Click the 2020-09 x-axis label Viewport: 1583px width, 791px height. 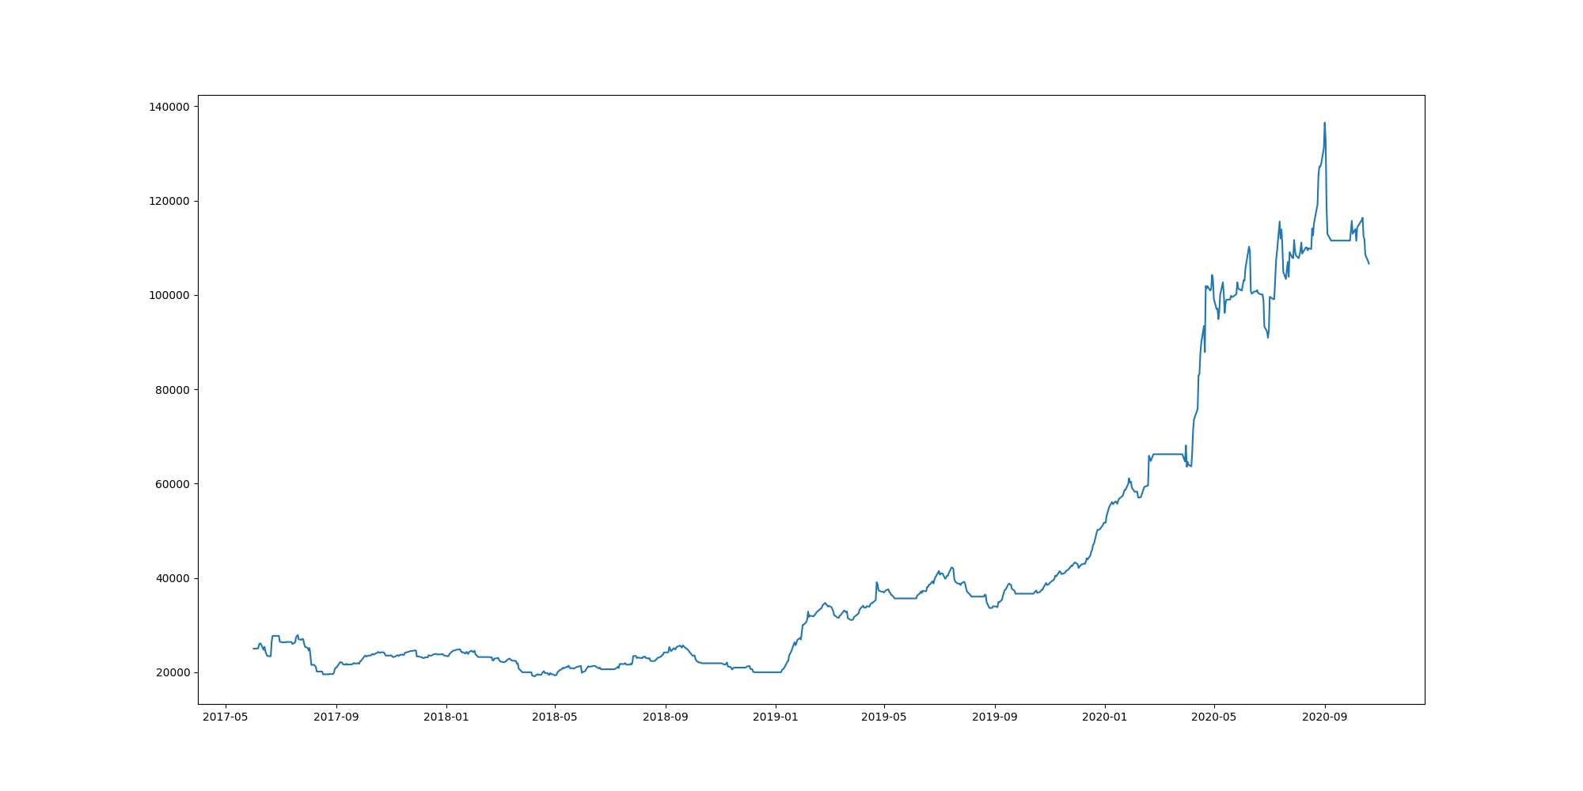point(1325,717)
